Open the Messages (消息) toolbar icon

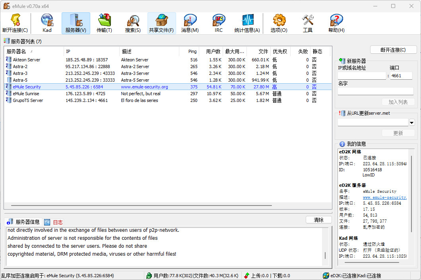(190, 23)
